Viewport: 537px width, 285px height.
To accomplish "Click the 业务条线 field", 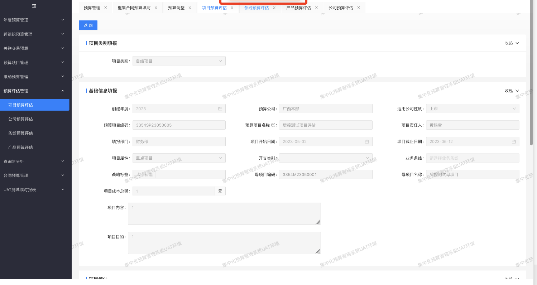I will pos(473,158).
